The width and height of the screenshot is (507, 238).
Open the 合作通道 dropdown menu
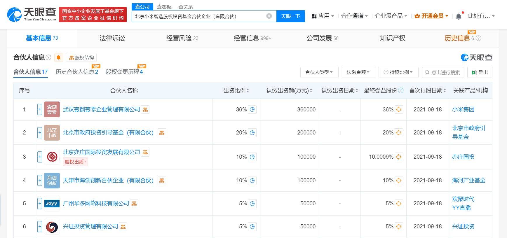355,16
